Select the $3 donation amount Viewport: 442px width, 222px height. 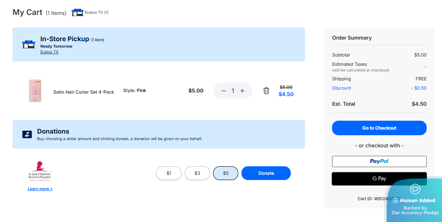[197, 173]
